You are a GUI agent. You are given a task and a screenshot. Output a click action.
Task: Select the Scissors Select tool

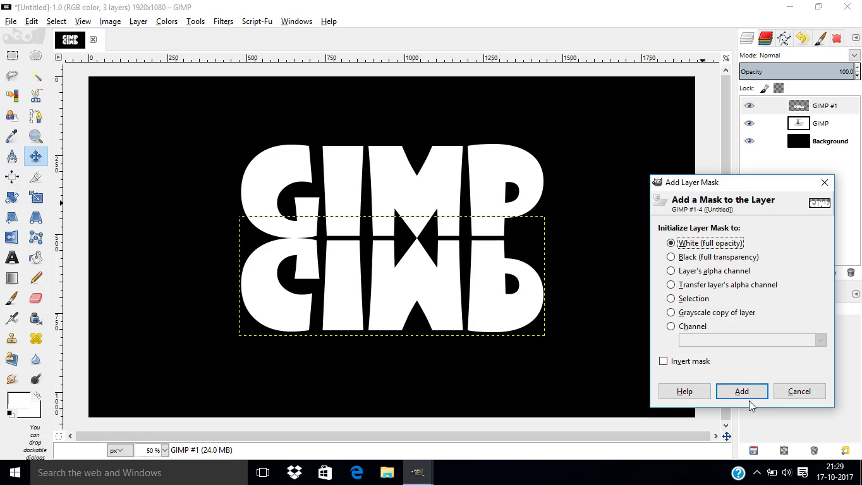click(x=36, y=96)
